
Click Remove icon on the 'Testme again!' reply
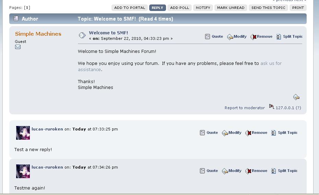(248, 171)
